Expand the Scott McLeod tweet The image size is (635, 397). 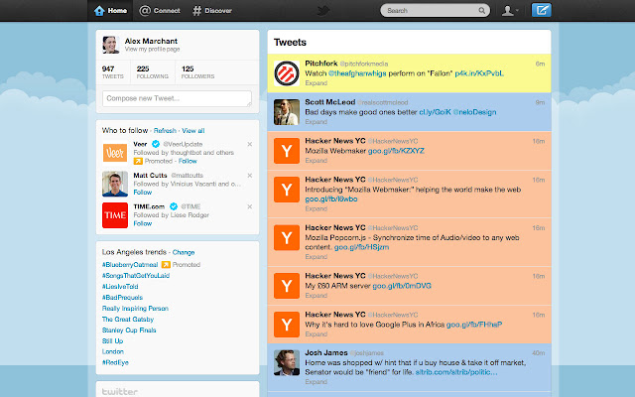point(315,121)
